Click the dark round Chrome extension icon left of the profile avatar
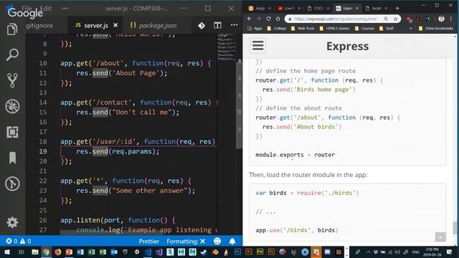The width and height of the screenshot is (459, 258). (x=427, y=19)
